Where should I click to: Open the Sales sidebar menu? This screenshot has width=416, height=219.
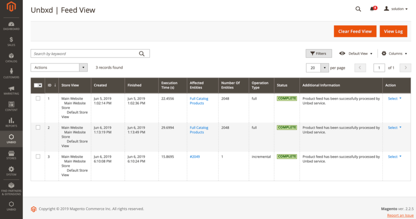click(x=11, y=42)
